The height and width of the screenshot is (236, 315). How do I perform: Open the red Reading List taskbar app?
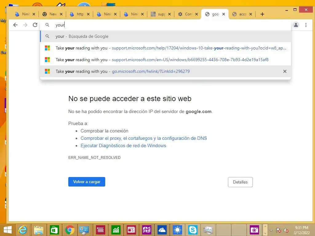(101, 230)
